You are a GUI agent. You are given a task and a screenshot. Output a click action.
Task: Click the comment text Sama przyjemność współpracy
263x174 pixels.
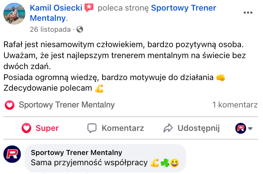89,163
